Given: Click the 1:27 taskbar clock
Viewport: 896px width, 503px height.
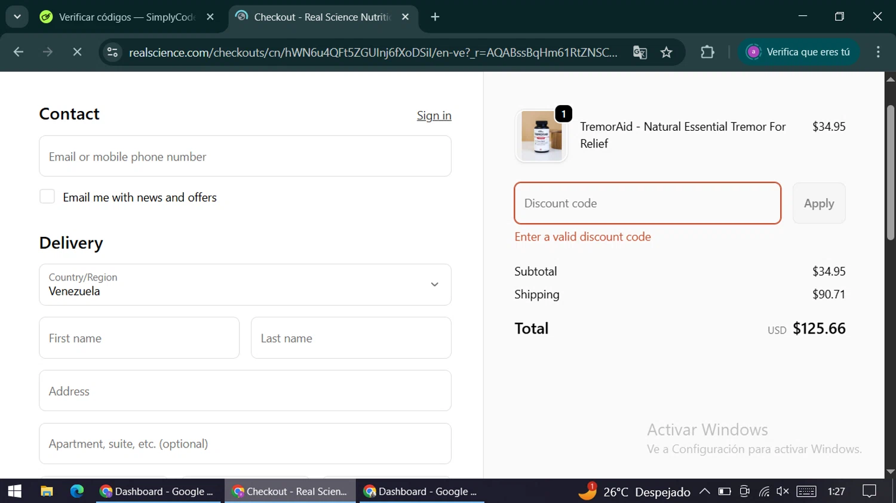Looking at the screenshot, I should pyautogui.click(x=836, y=491).
